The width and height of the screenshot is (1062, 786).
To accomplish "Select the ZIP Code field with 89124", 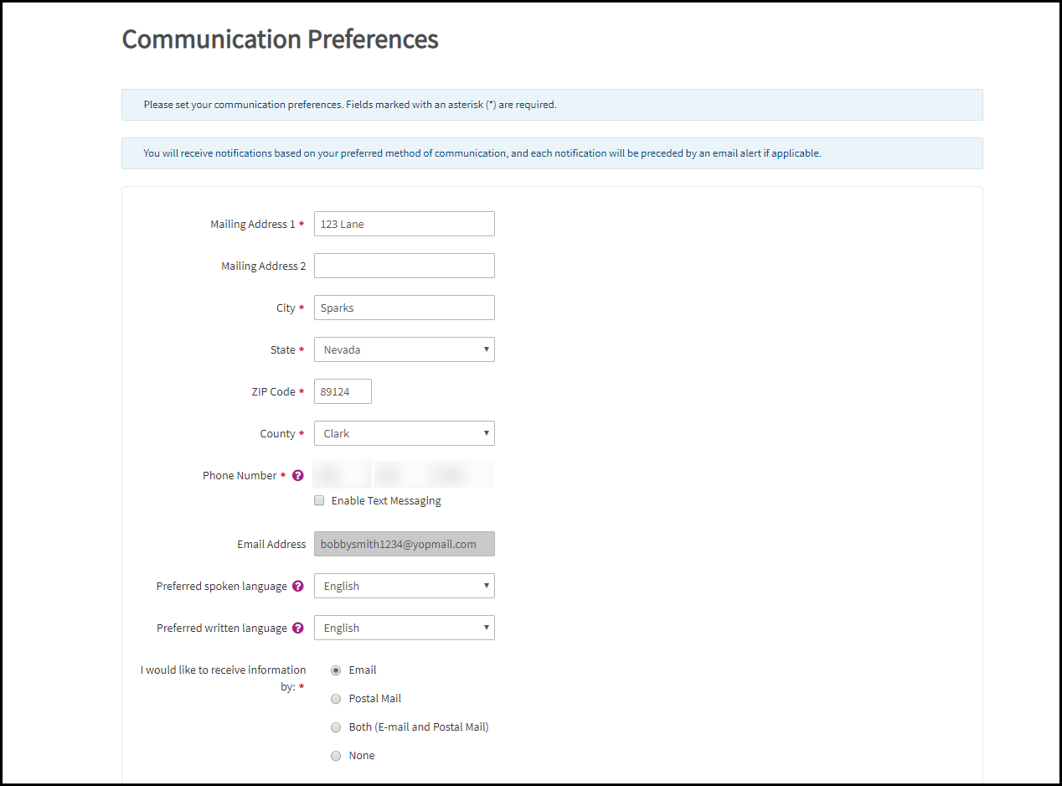I will pos(343,391).
